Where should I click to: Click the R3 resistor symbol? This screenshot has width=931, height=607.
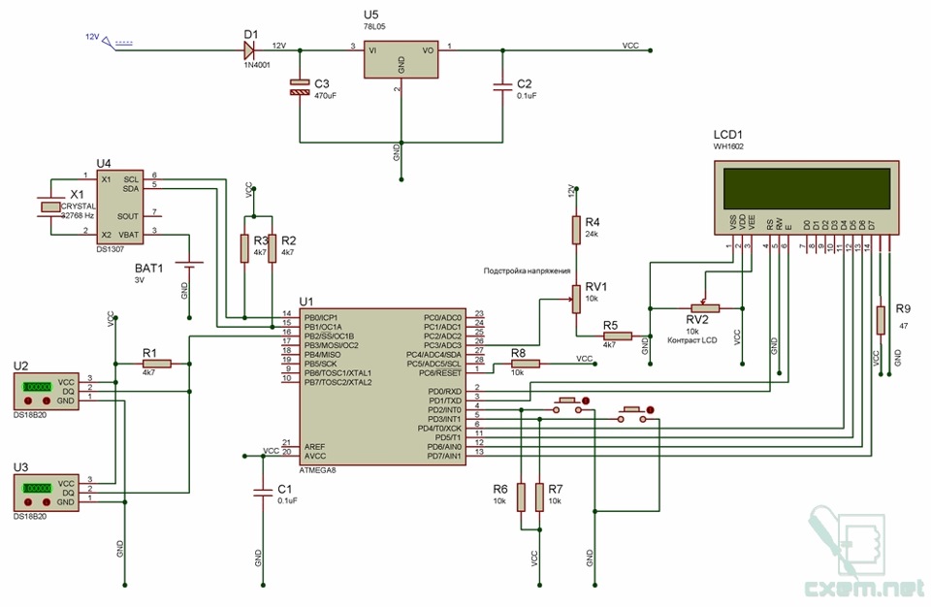244,248
